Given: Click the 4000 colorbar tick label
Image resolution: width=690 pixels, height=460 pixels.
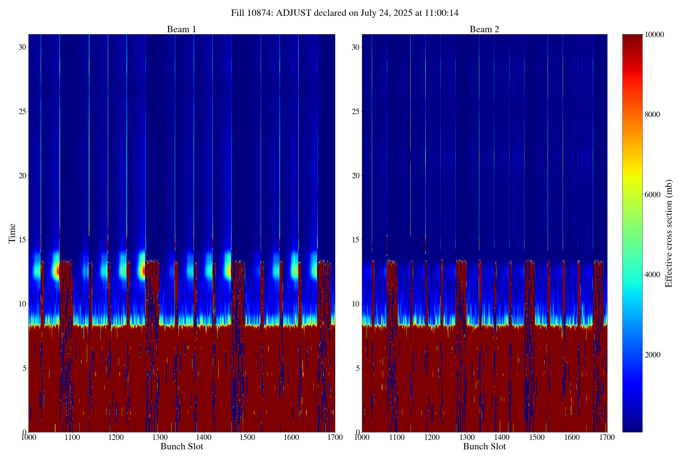Looking at the screenshot, I should click(x=652, y=275).
